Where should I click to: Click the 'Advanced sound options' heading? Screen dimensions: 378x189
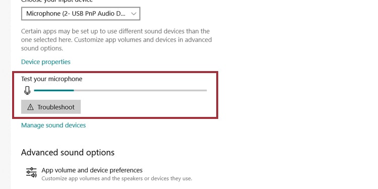pos(68,152)
